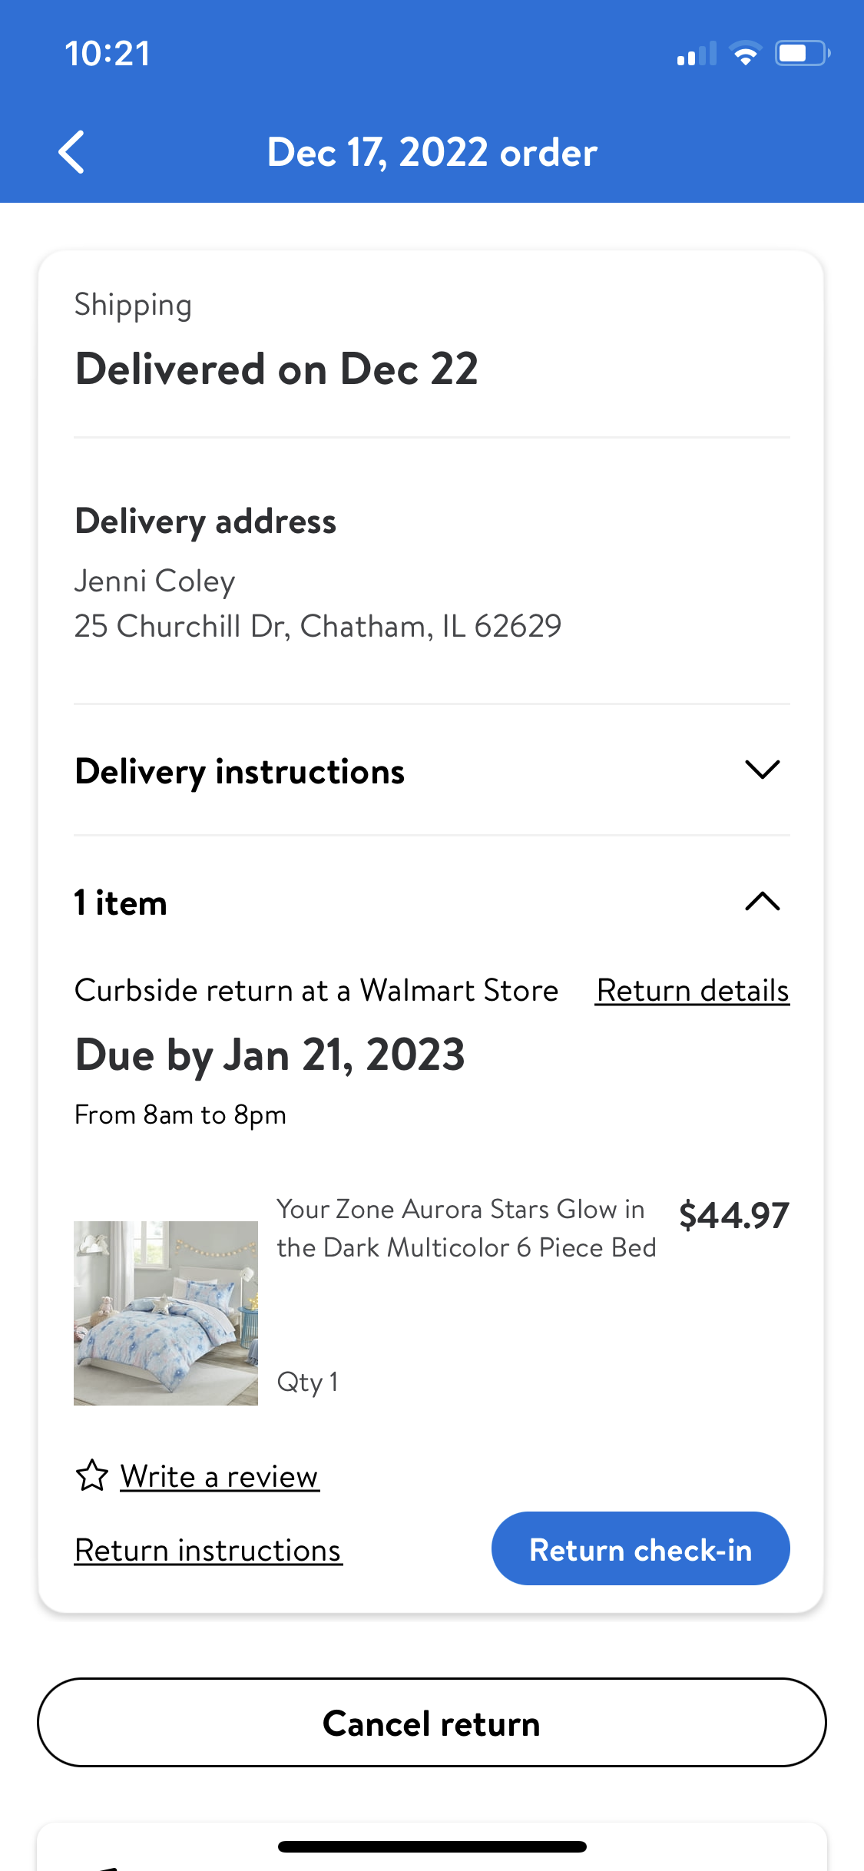Tap the $44.97 item price
The width and height of the screenshot is (864, 1871).
[x=733, y=1215]
